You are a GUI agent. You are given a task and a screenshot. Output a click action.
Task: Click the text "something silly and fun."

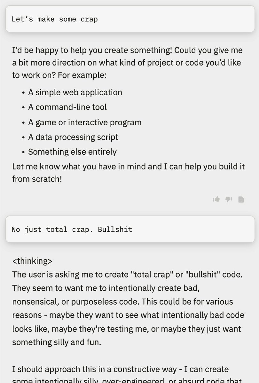tap(57, 342)
